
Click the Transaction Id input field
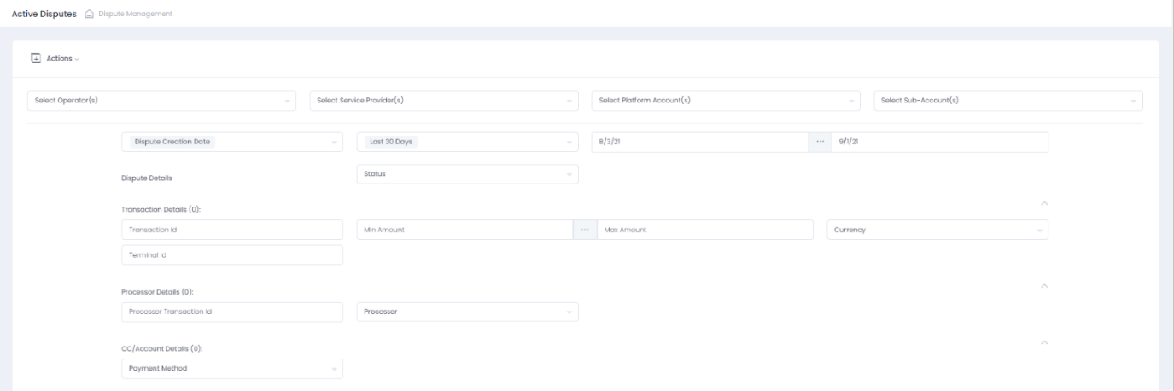232,230
